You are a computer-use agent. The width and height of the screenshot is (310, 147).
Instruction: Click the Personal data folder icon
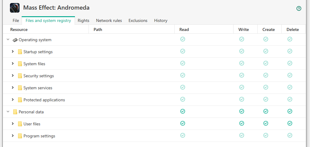tap(15, 112)
